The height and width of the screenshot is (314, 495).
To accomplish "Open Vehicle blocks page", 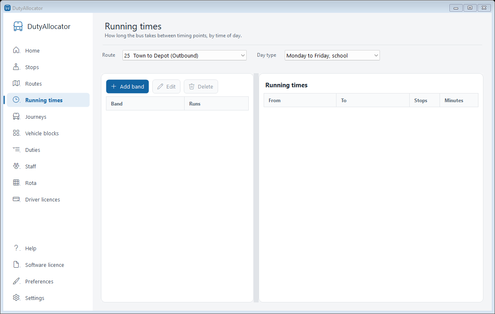I will pyautogui.click(x=48, y=133).
